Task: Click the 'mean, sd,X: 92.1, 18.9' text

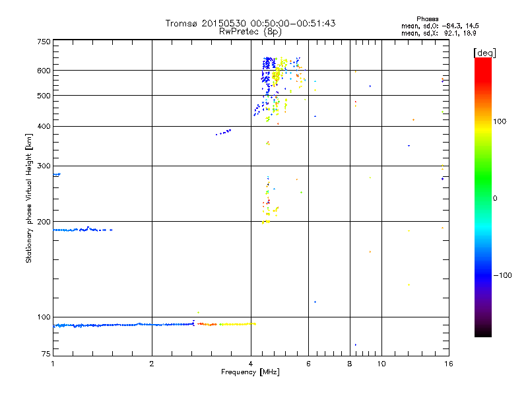Action: click(x=438, y=34)
